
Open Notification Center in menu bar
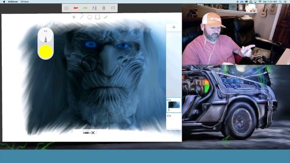285,2
